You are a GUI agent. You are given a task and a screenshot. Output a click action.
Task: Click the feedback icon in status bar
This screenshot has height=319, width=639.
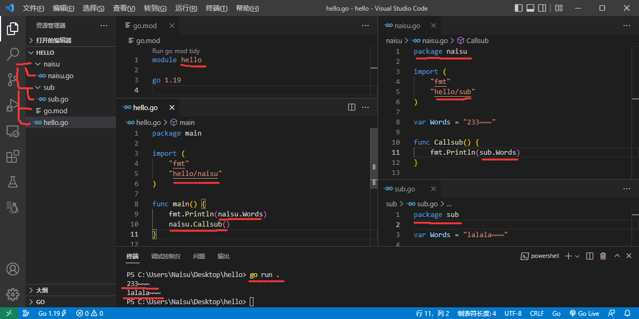pos(612,313)
